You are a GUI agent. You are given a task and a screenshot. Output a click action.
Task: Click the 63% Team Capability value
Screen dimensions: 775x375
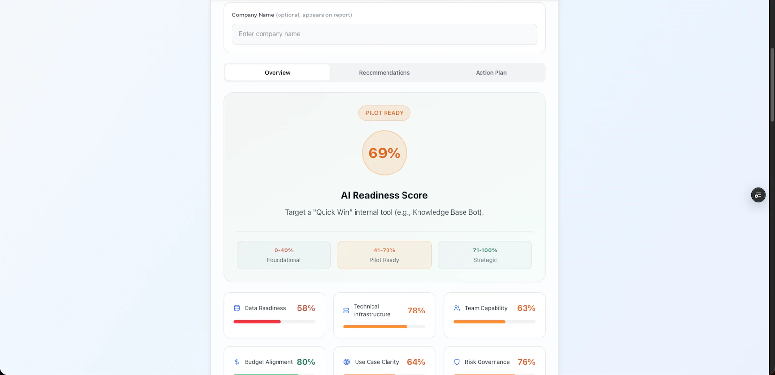click(526, 308)
